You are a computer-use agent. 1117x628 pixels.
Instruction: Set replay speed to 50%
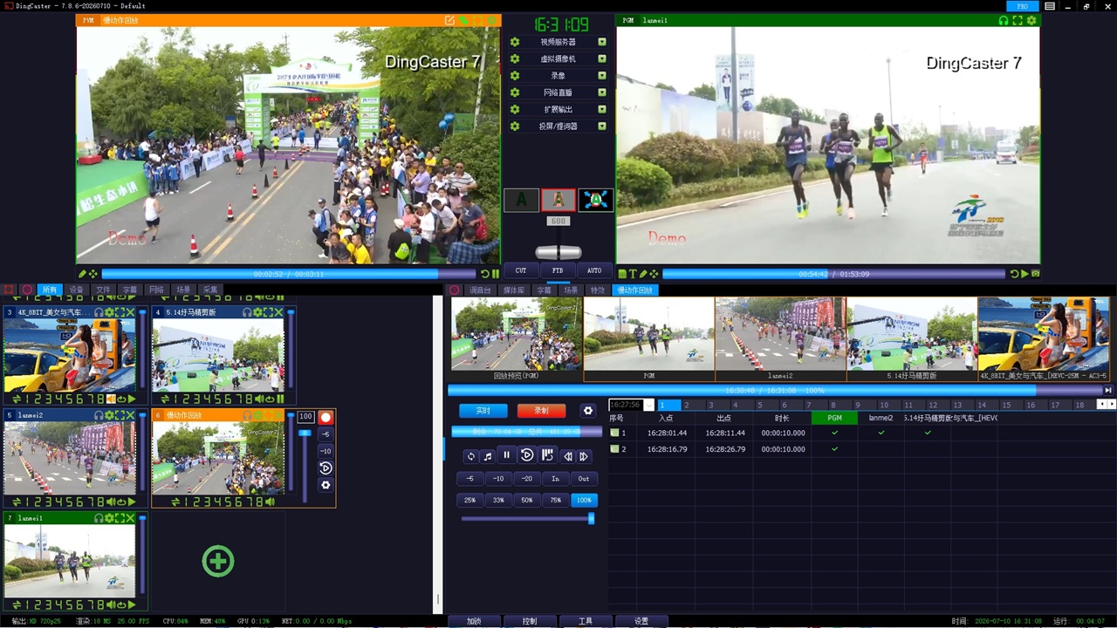click(x=527, y=501)
